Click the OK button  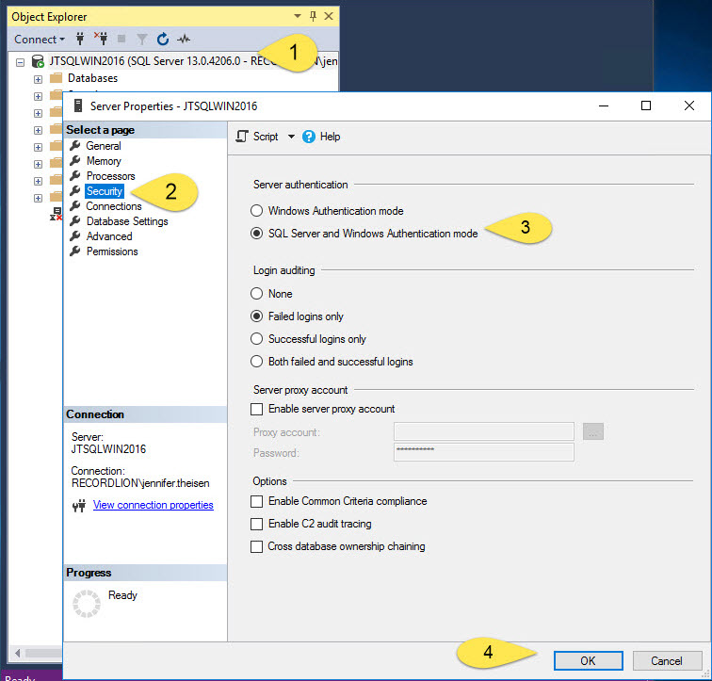(588, 660)
